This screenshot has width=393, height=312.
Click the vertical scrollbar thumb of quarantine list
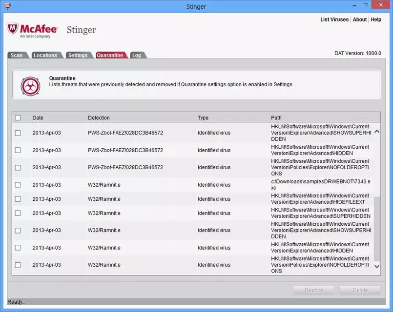tap(377, 229)
